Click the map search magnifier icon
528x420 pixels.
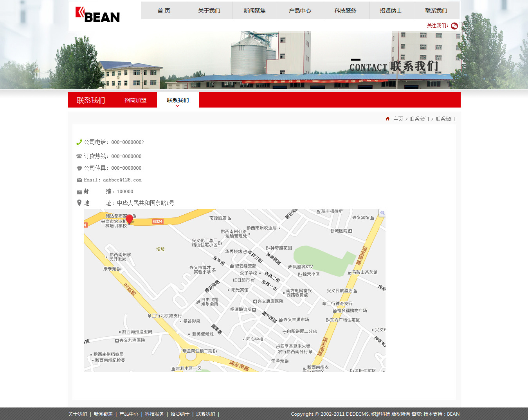click(x=382, y=213)
